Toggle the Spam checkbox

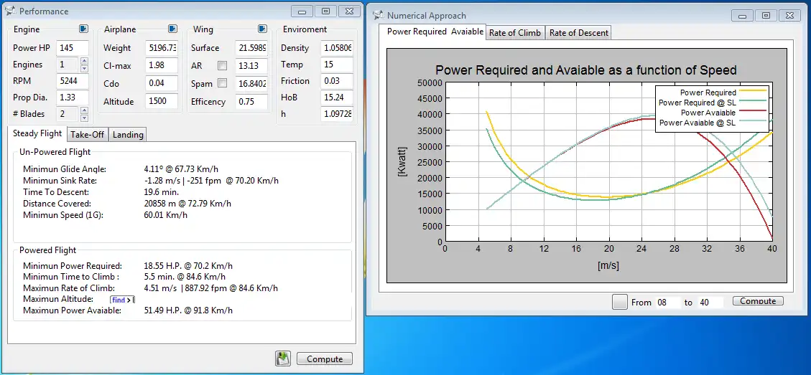pos(223,84)
